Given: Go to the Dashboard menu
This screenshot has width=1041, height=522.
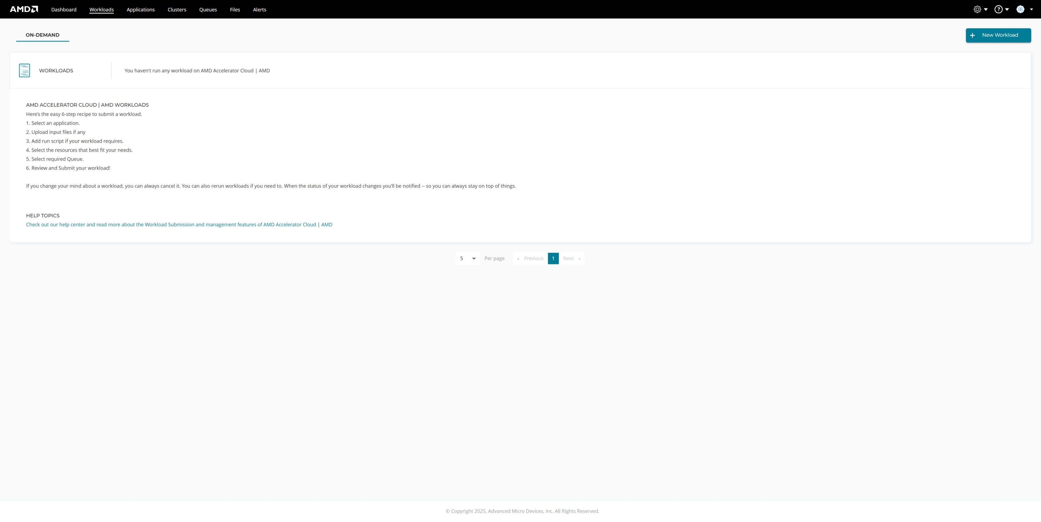Looking at the screenshot, I should coord(64,10).
